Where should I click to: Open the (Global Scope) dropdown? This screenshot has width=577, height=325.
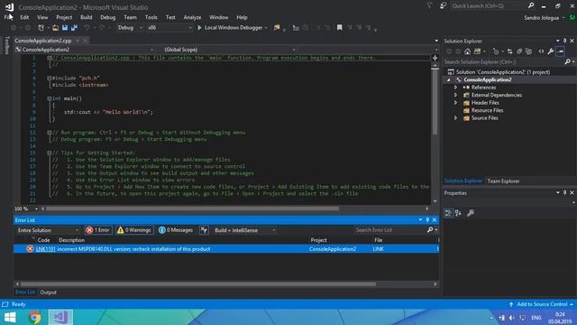(228, 50)
